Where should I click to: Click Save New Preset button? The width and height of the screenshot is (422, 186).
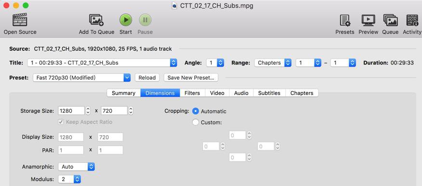coord(191,78)
